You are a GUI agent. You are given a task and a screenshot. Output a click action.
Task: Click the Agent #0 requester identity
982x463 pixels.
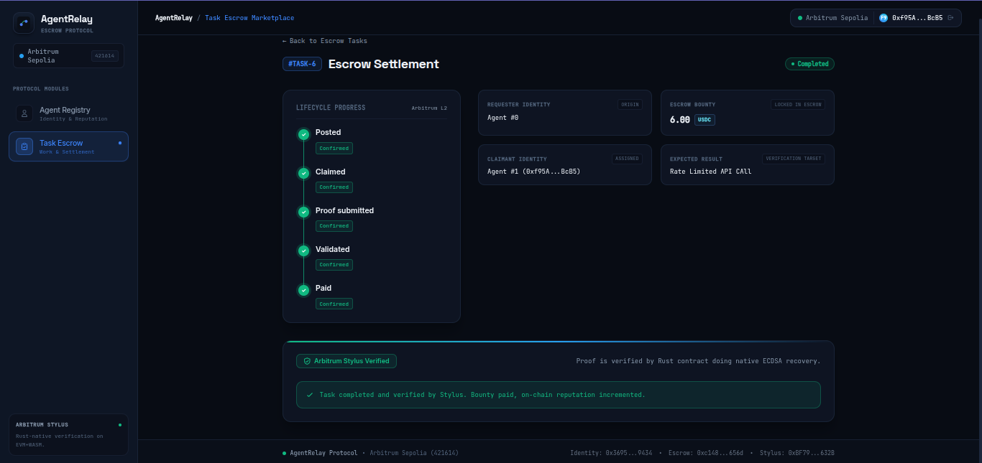pos(503,118)
